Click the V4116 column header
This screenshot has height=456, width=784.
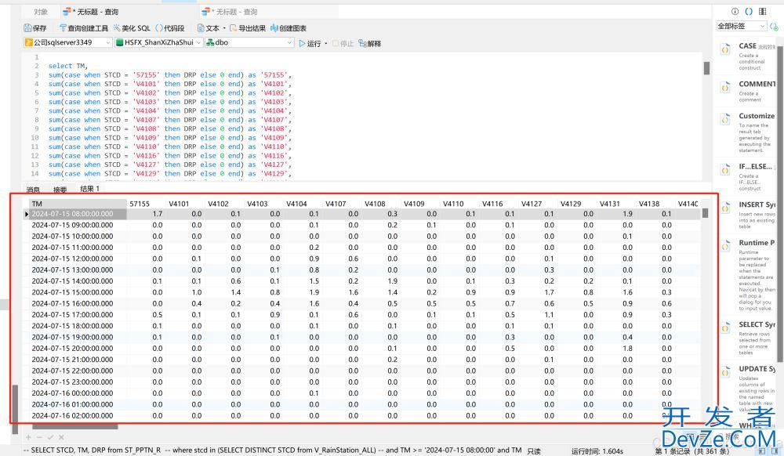[499, 204]
